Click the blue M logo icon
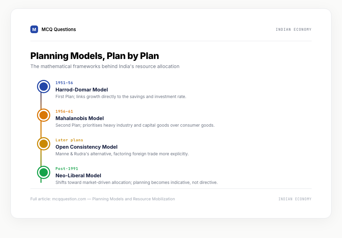342x238 pixels. pos(34,29)
